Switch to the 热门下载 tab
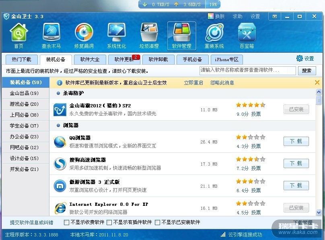Viewport: 325px width, 240px height. [21, 59]
